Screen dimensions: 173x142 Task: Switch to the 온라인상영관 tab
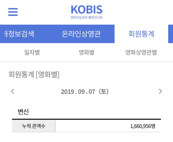tap(81, 34)
